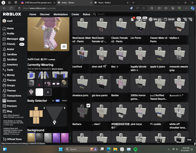Switch body type to R6
Screen dimensions: 196x153
tap(53, 101)
